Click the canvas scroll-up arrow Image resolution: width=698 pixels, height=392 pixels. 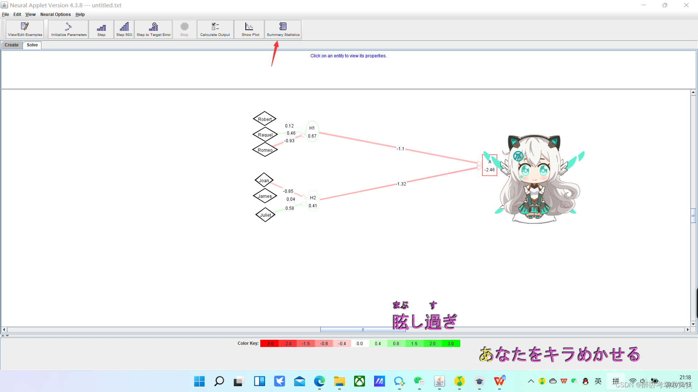coord(693,93)
